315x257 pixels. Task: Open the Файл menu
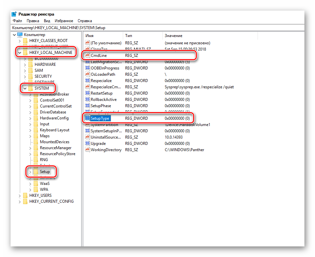[x=17, y=21]
